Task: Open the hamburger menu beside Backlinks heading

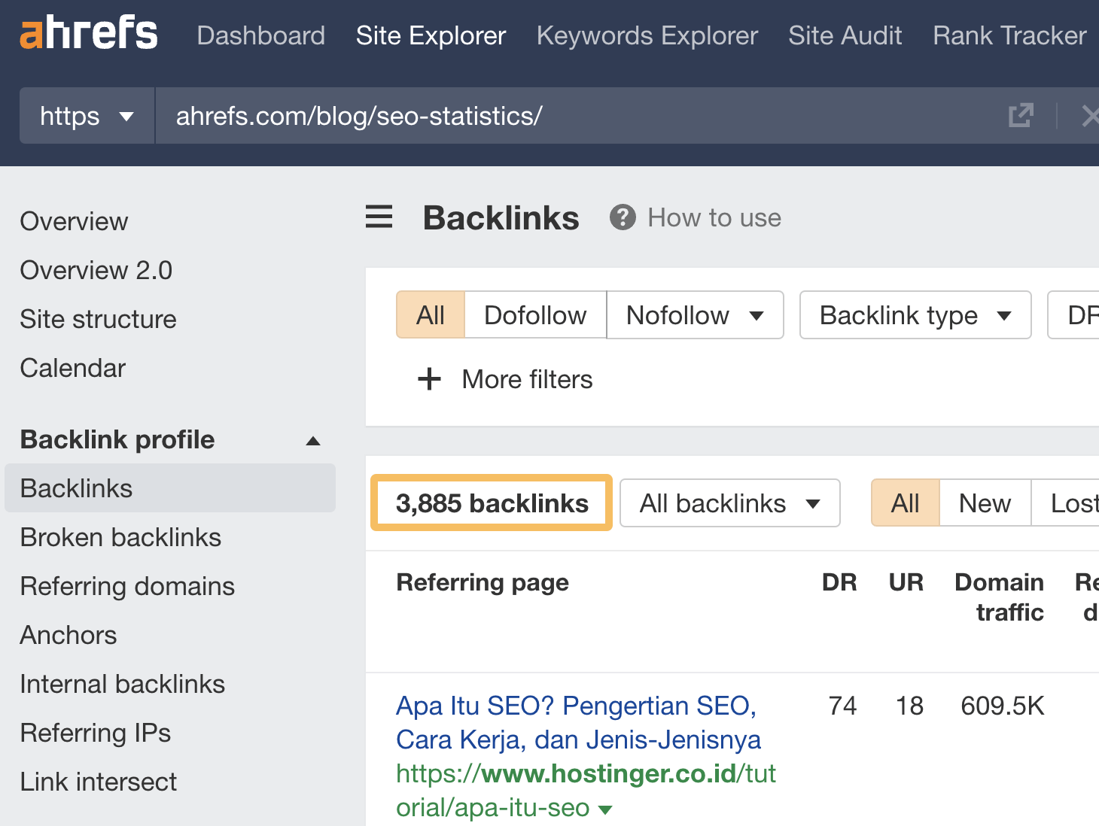Action: 379,217
